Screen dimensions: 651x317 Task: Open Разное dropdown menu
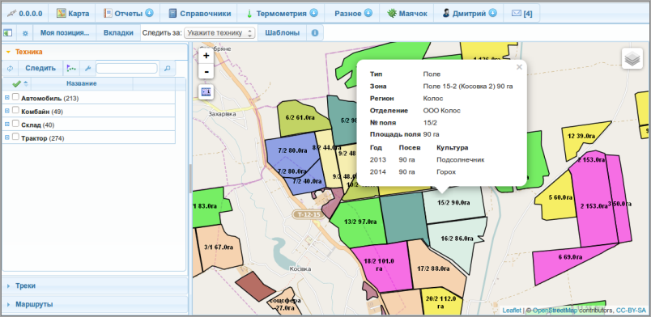click(x=353, y=13)
